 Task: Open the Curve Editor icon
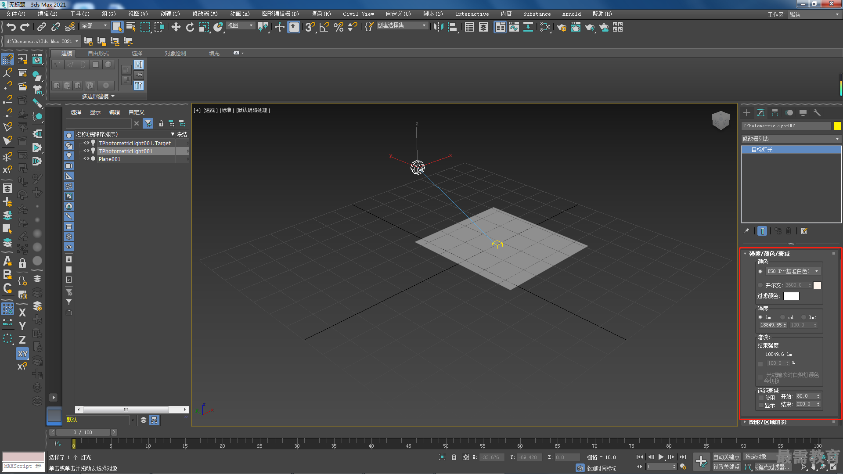click(x=514, y=27)
